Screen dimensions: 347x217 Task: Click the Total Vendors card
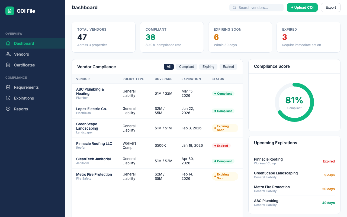(104, 37)
